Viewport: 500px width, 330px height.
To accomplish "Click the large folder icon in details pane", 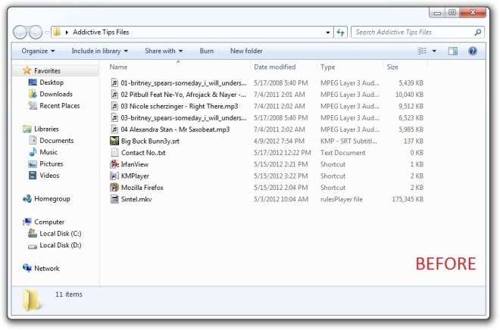I will (x=32, y=300).
